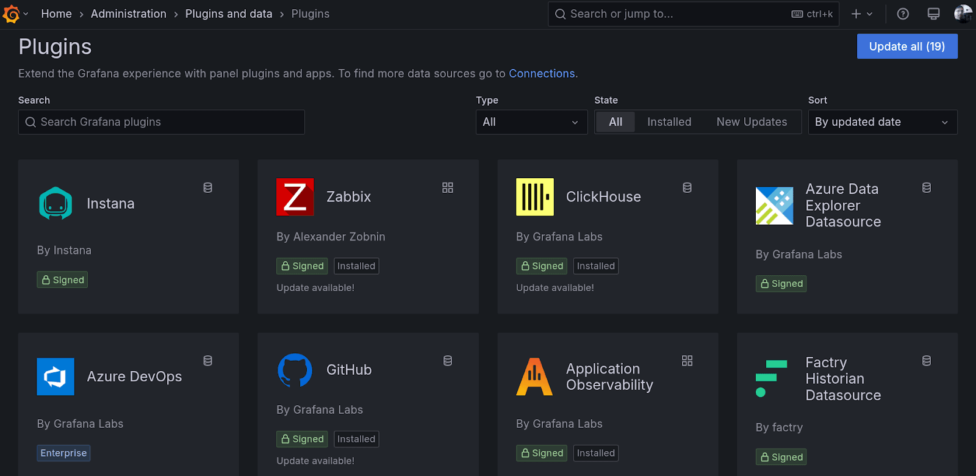
Task: Click Update available text on GitHub card
Action: click(315, 461)
